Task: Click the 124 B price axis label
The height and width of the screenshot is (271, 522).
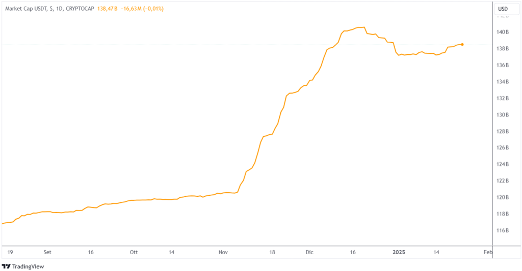Action: [503, 164]
